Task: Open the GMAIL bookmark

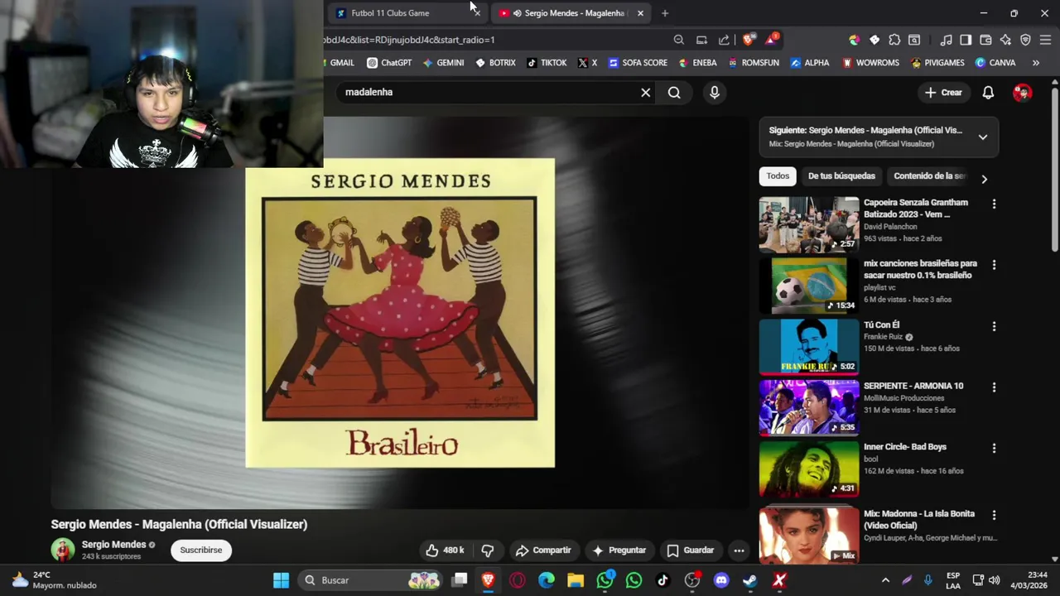Action: coord(340,63)
